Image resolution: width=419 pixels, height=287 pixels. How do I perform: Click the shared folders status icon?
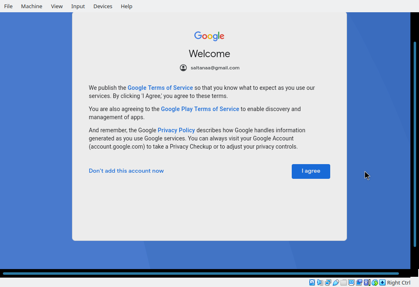click(x=344, y=283)
